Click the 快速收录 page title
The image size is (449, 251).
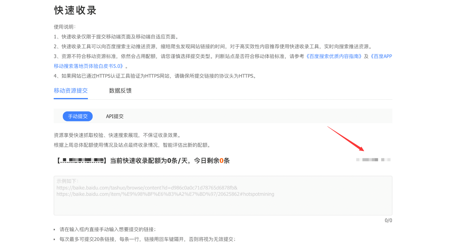(75, 10)
